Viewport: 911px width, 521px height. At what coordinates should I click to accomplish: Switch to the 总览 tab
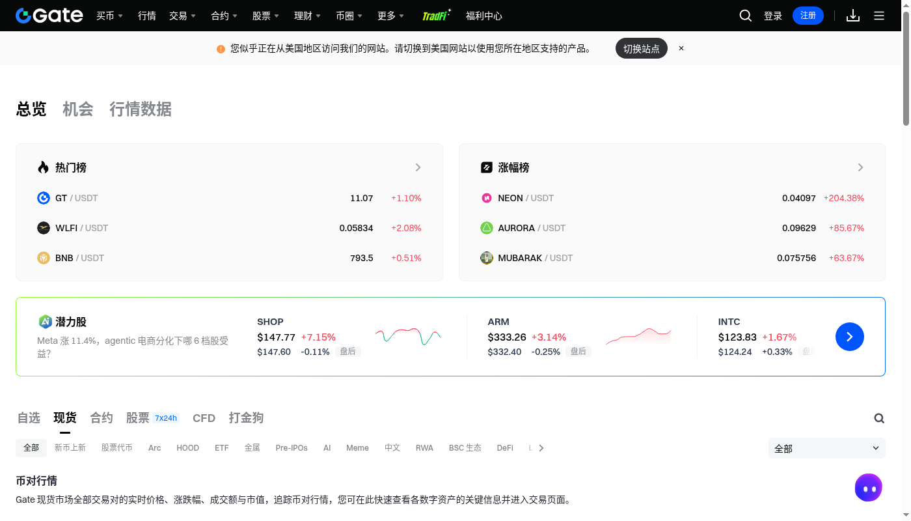pos(31,109)
